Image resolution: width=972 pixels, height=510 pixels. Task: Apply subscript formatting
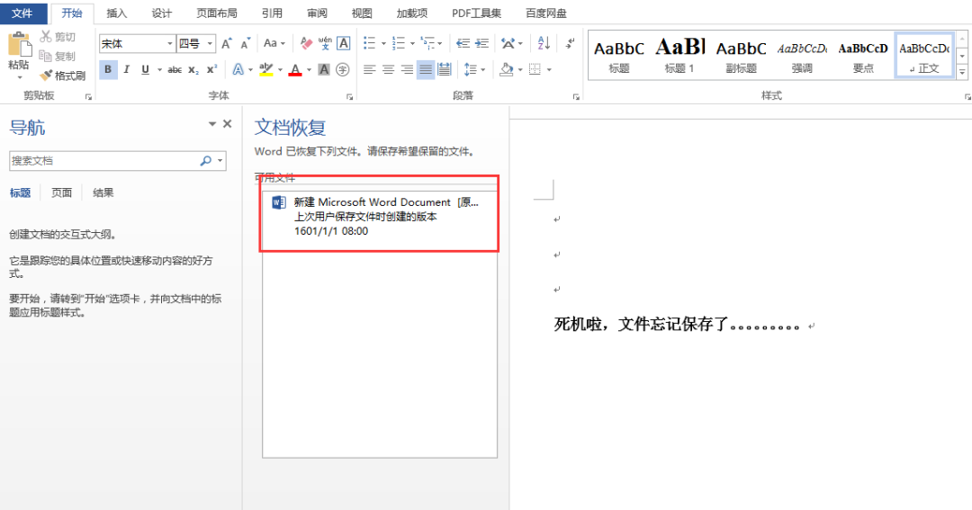tap(193, 70)
